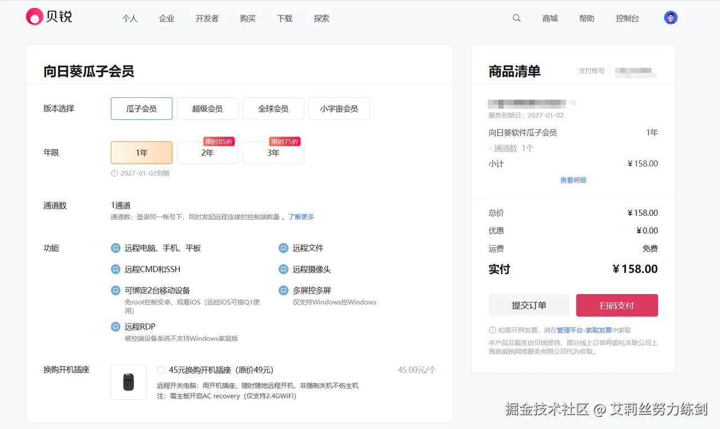Open the 帮助 header link

click(587, 19)
